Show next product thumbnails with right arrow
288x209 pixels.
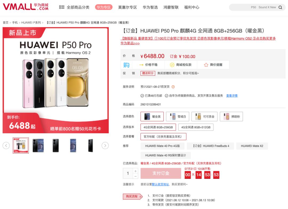105,146
